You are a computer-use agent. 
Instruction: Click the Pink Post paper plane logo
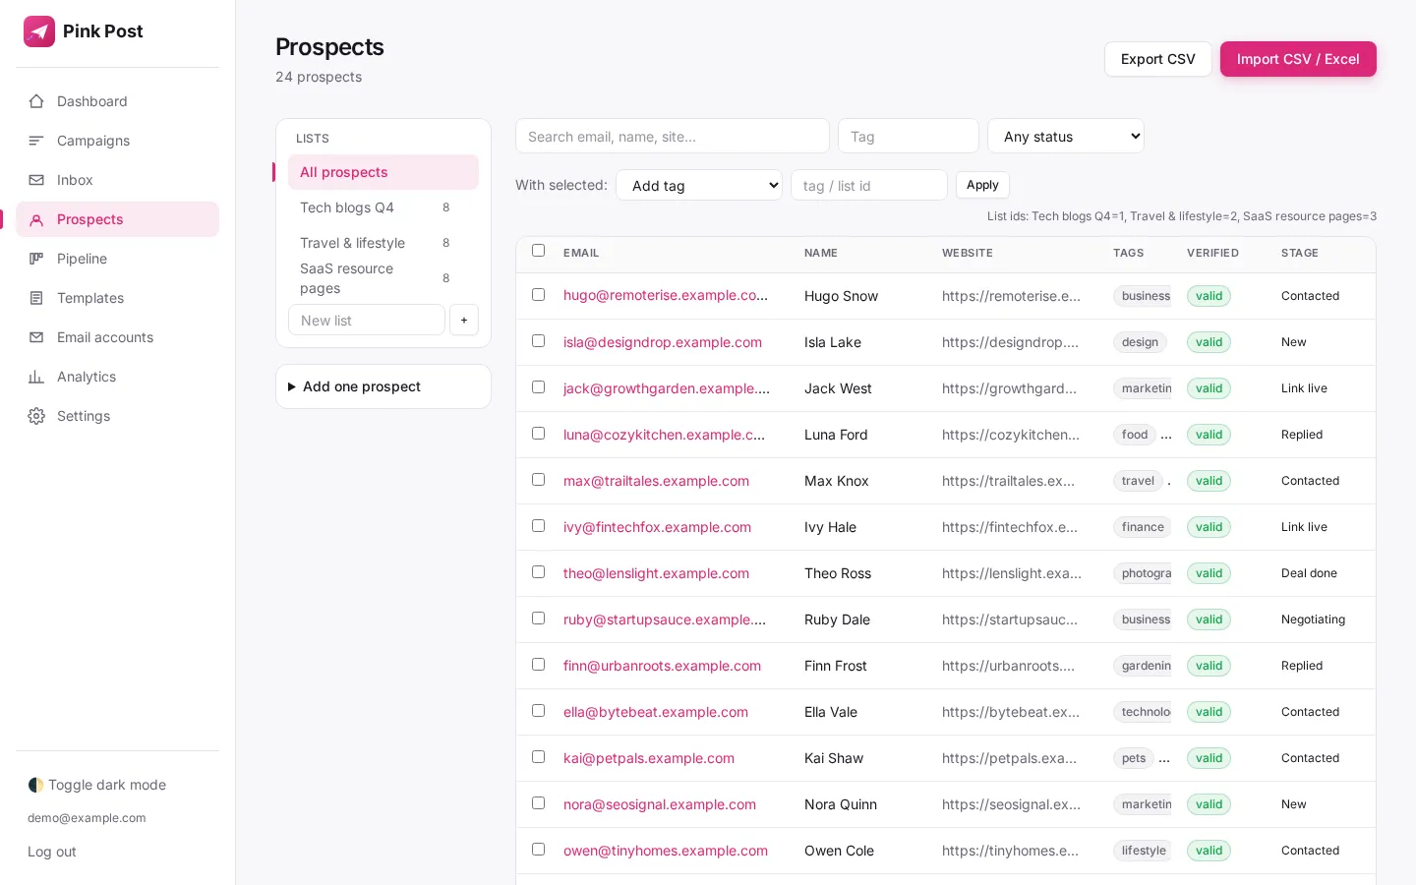tap(39, 31)
